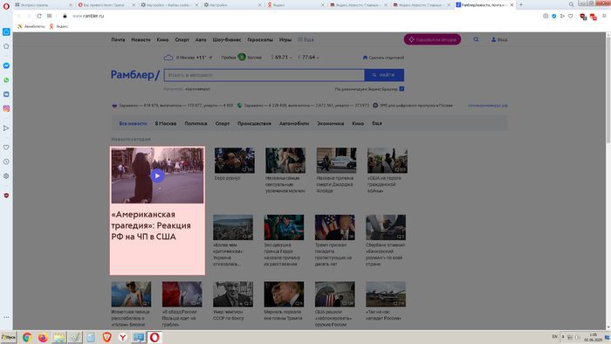Open the Джордж Флойд police car thumbnail

tap(336, 160)
